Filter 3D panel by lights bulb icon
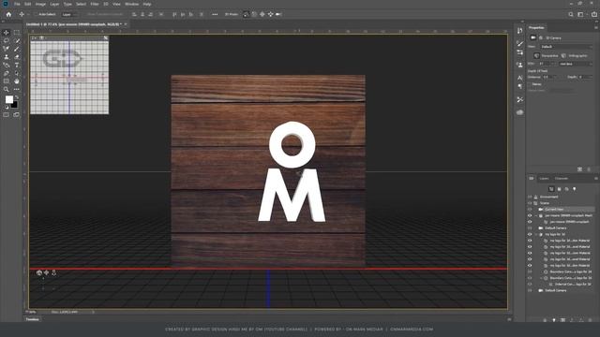Image resolution: width=600 pixels, height=337 pixels. (x=575, y=189)
